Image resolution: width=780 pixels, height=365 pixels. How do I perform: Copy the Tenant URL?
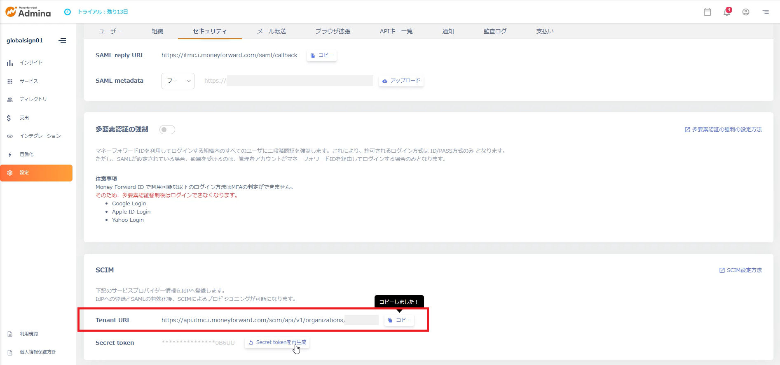coord(399,320)
